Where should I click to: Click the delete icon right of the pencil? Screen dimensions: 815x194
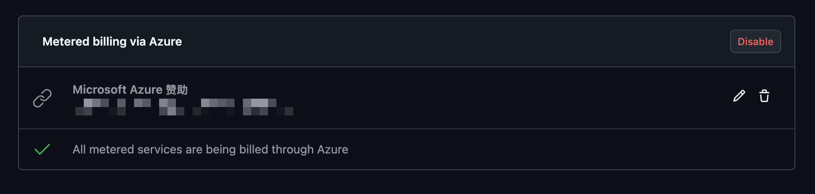pyautogui.click(x=764, y=96)
